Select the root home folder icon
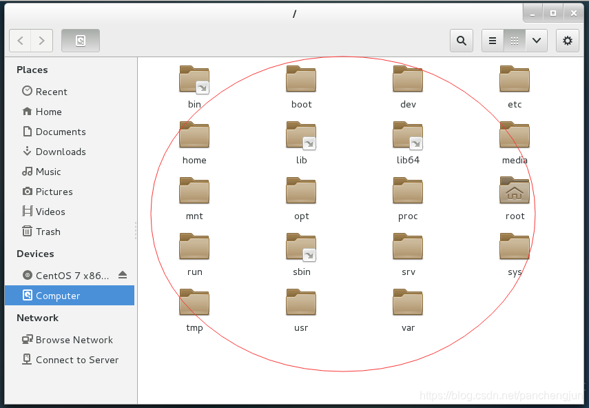The image size is (589, 408). [514, 190]
